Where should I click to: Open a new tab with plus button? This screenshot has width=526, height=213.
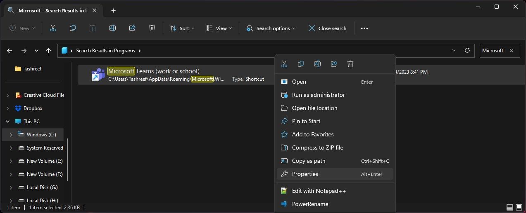point(113,10)
